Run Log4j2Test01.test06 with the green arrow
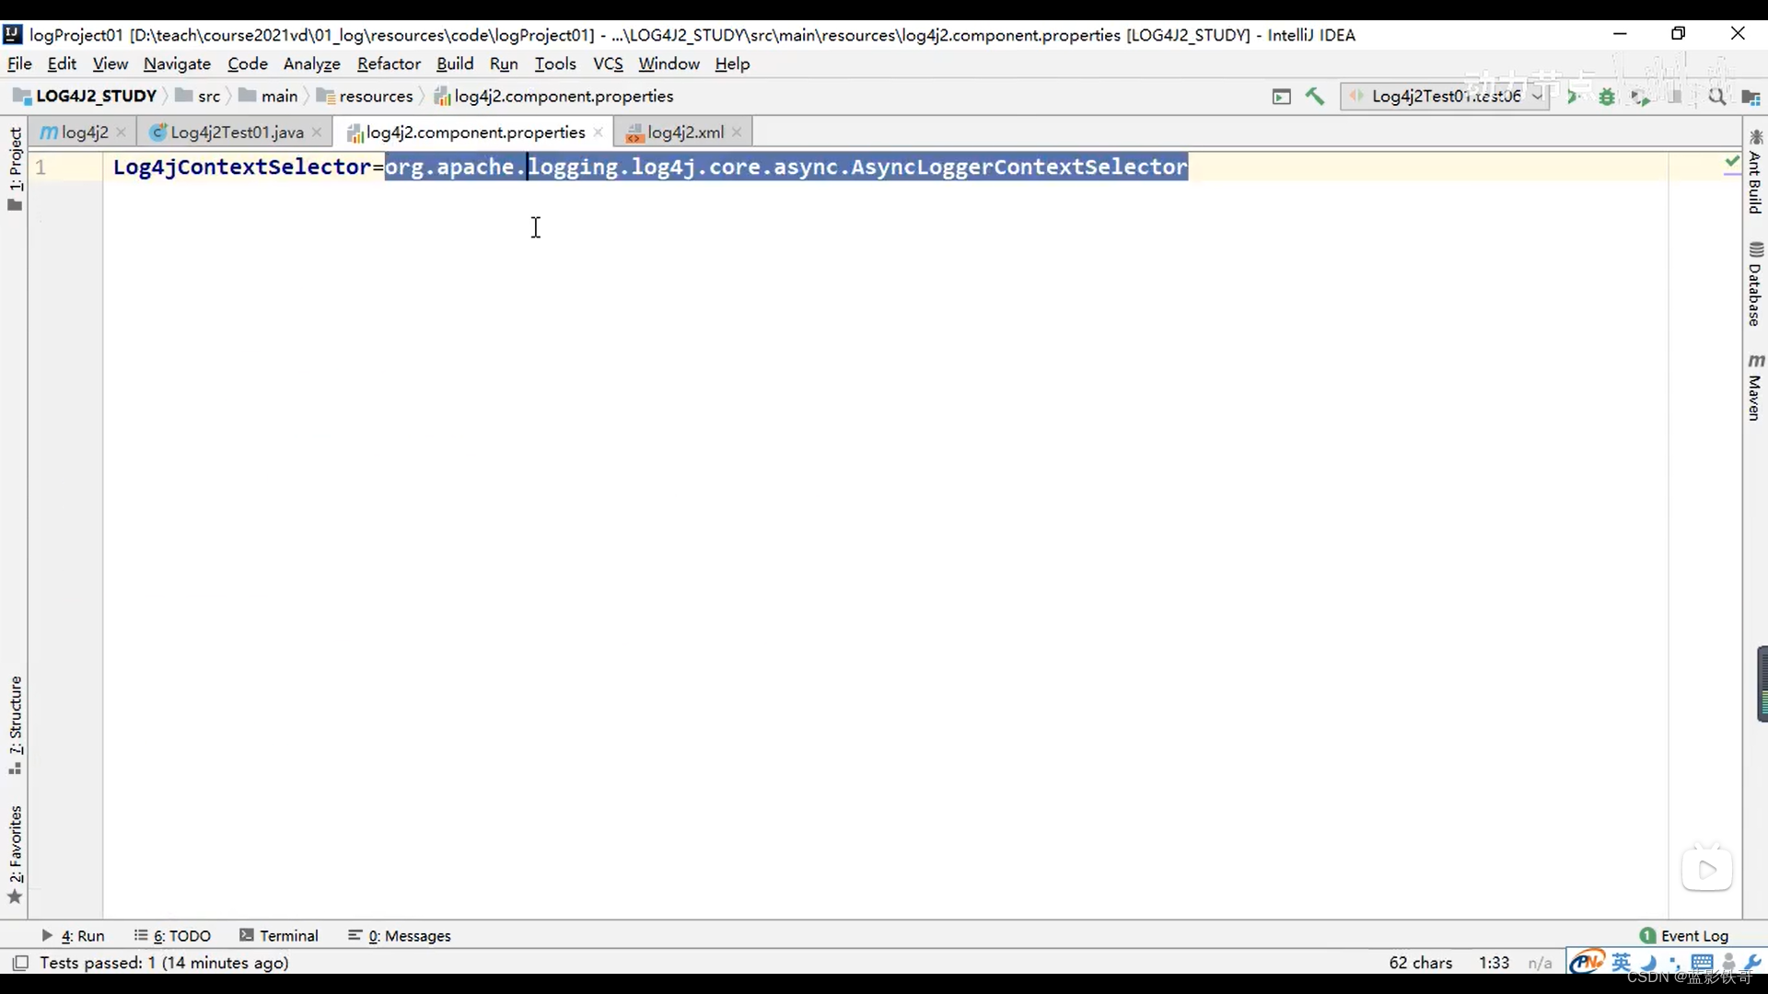This screenshot has height=994, width=1768. [1574, 97]
